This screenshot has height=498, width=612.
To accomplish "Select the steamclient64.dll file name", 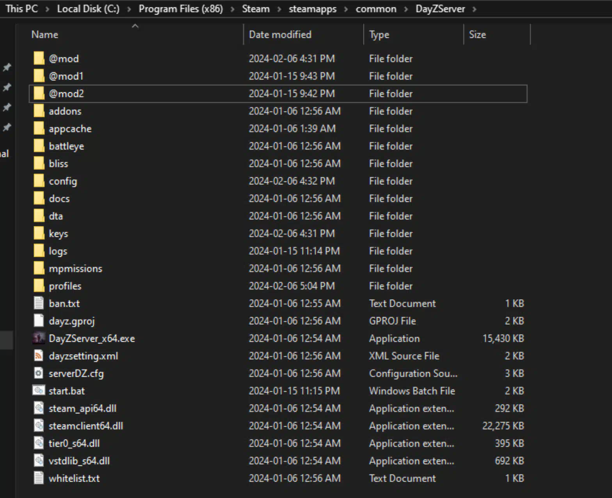I will point(86,426).
